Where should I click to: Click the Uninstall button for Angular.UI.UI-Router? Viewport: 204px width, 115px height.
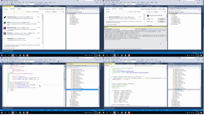pos(162,19)
